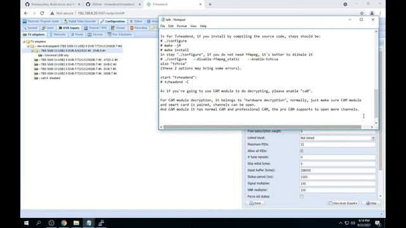
Task: Click the folder icon of /dev/dvb/adapter0
Action: [x=32, y=46]
